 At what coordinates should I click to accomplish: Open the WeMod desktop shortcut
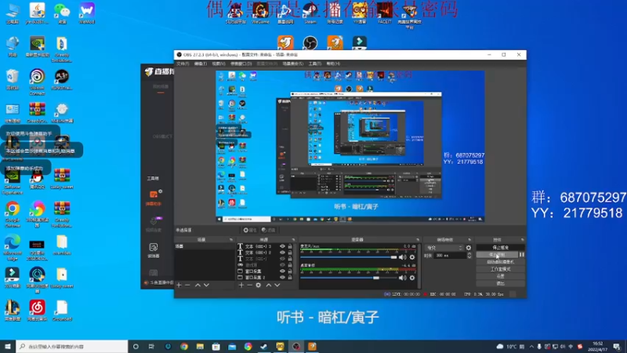click(x=87, y=13)
